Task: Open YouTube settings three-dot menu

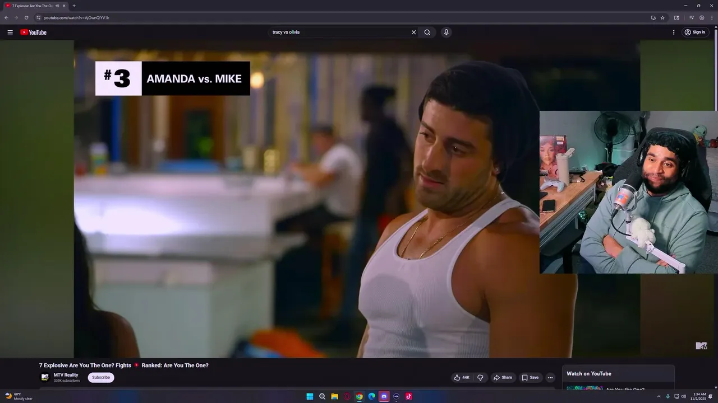Action: (674, 32)
